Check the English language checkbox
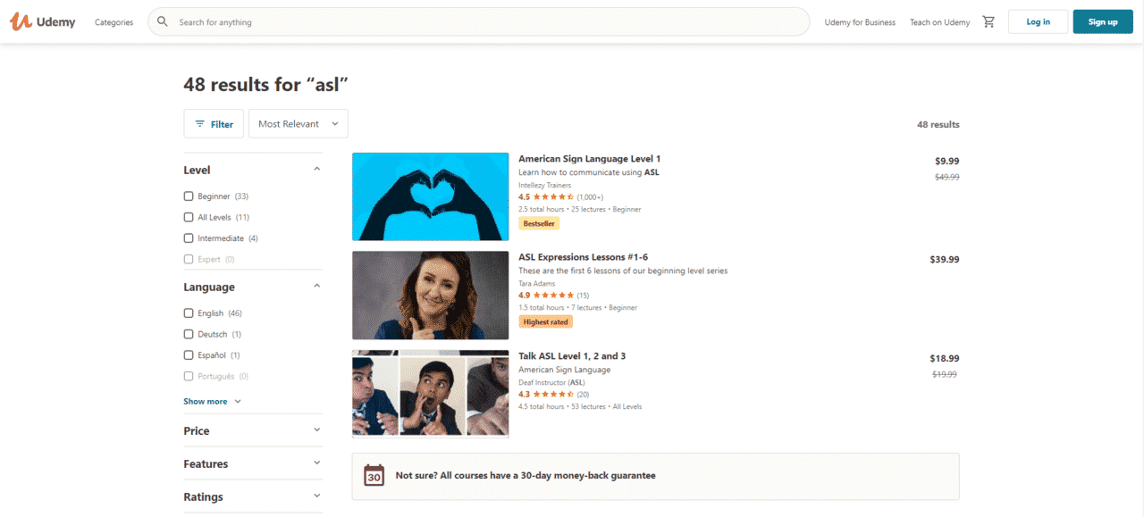Image resolution: width=1144 pixels, height=517 pixels. pos(189,313)
